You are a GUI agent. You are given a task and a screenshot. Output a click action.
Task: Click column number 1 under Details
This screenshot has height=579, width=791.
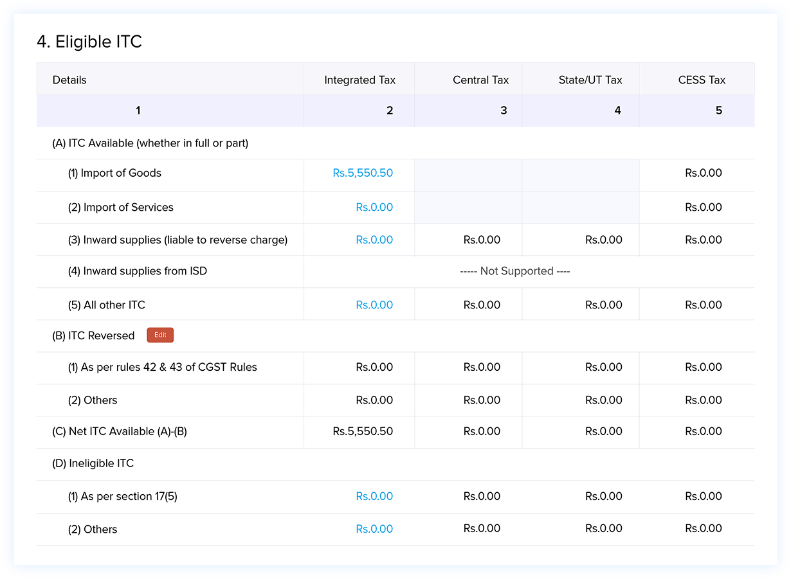[138, 111]
